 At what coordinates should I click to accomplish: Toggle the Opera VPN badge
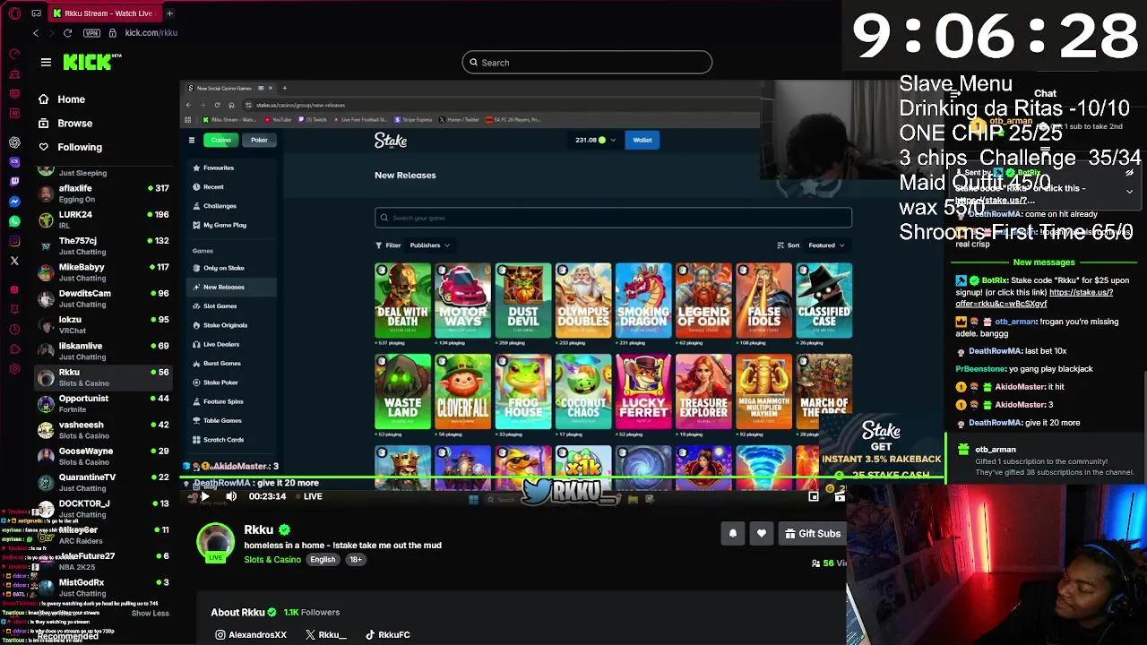pyautogui.click(x=91, y=33)
